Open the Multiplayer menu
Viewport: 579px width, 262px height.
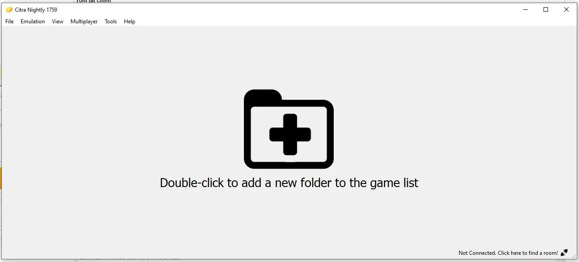coord(84,22)
